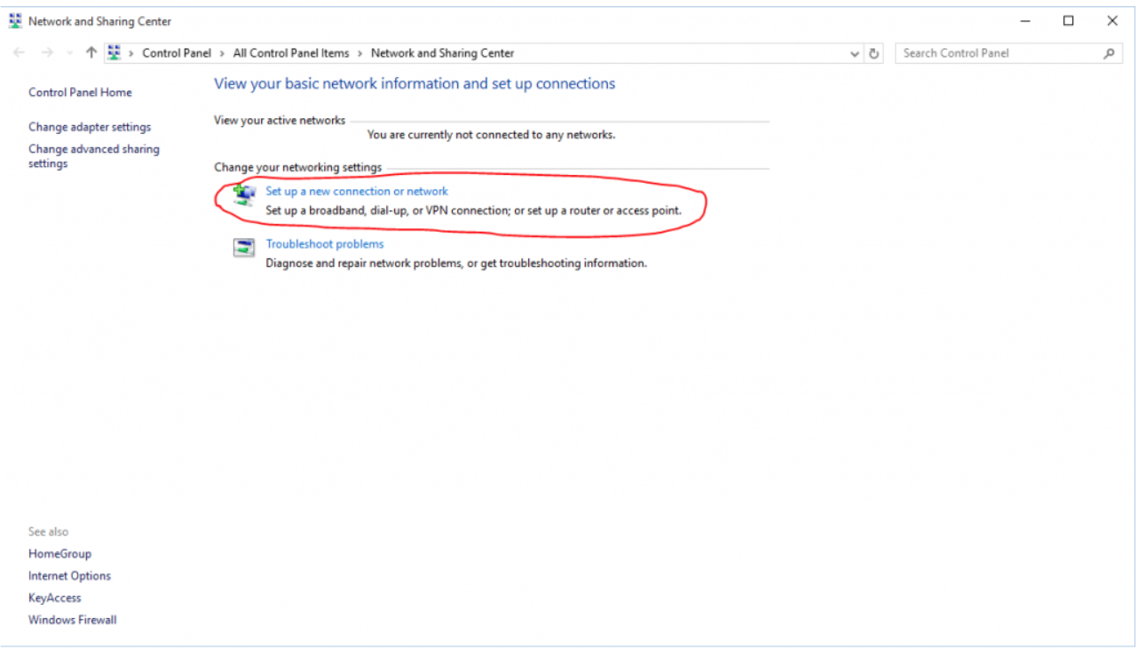1138x650 pixels.
Task: Expand the address bar history dropdown
Action: pyautogui.click(x=855, y=53)
